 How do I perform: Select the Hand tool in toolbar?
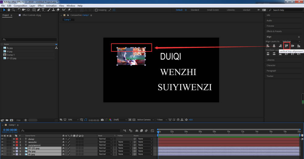[x=9, y=10]
